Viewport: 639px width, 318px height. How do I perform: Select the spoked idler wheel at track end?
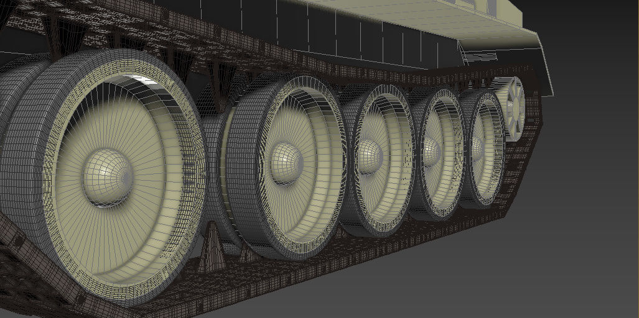click(515, 109)
